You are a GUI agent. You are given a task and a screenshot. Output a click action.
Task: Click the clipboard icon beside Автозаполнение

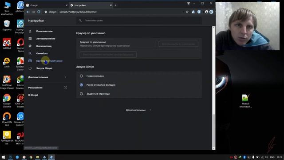point(30,39)
